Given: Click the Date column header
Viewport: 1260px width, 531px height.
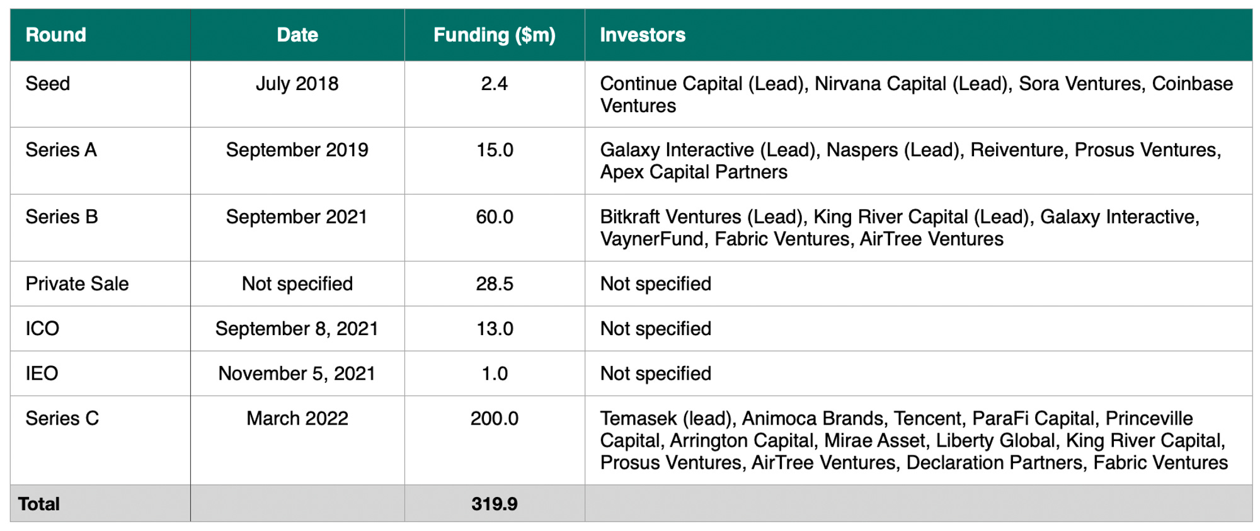Looking at the screenshot, I should pos(297,35).
